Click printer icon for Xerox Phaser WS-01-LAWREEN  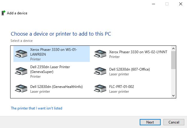coord(21,54)
